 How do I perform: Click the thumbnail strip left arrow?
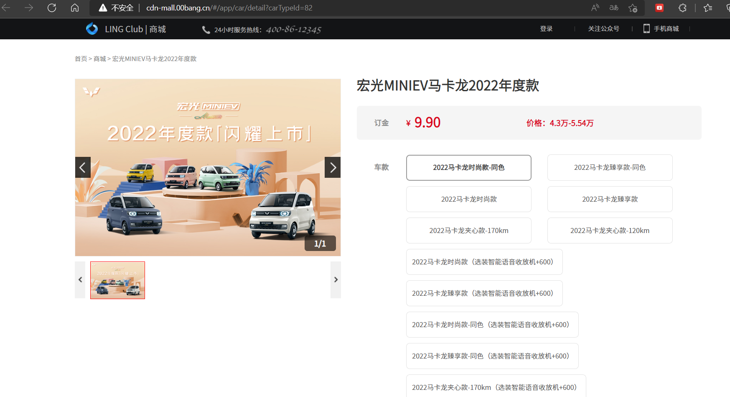(x=80, y=279)
